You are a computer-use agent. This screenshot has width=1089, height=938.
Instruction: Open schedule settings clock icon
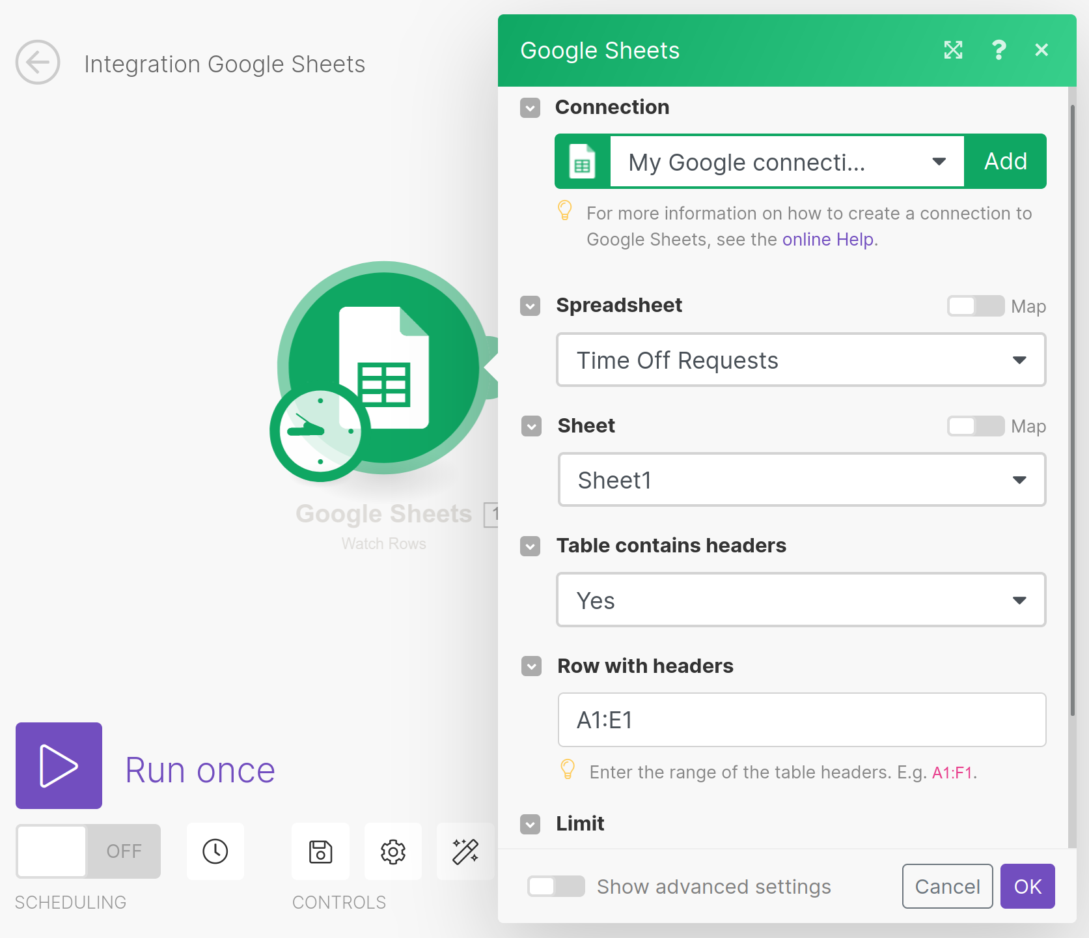pyautogui.click(x=215, y=851)
